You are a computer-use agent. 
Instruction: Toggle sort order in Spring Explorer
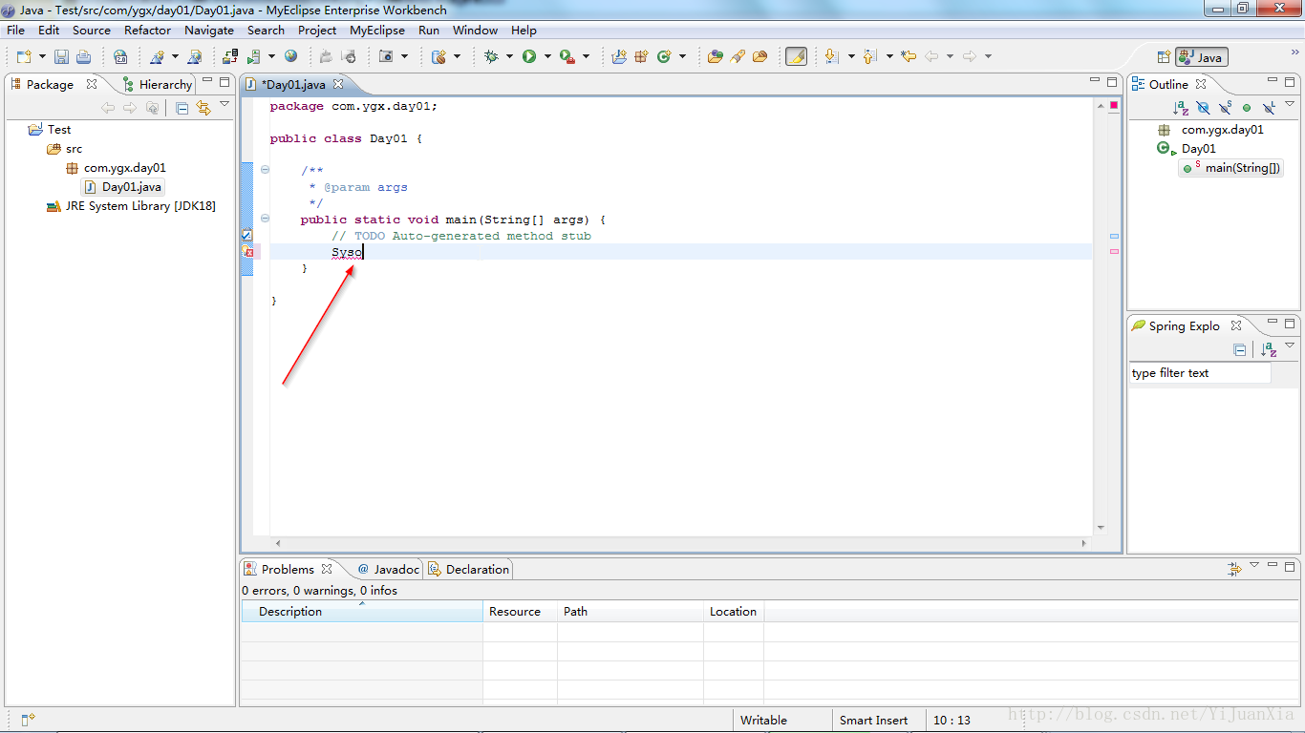click(1269, 349)
